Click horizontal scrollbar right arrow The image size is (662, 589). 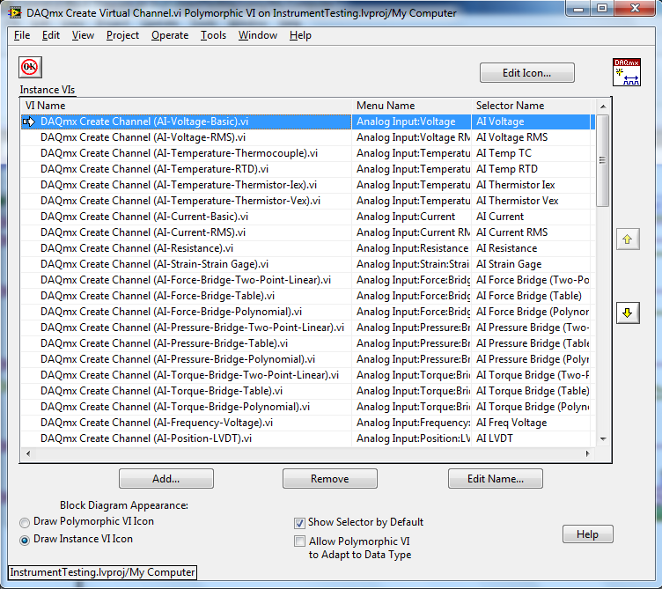click(587, 454)
